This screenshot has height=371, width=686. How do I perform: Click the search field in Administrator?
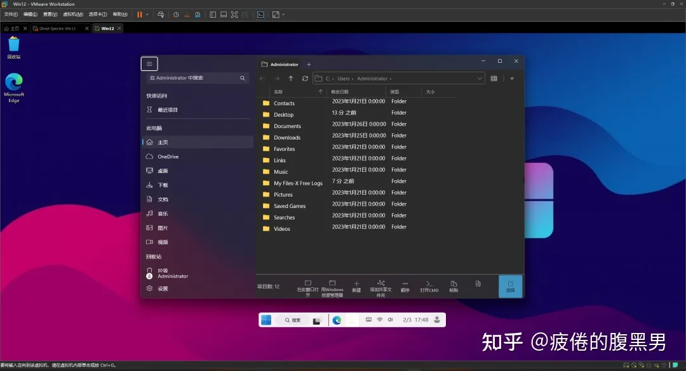tap(198, 78)
